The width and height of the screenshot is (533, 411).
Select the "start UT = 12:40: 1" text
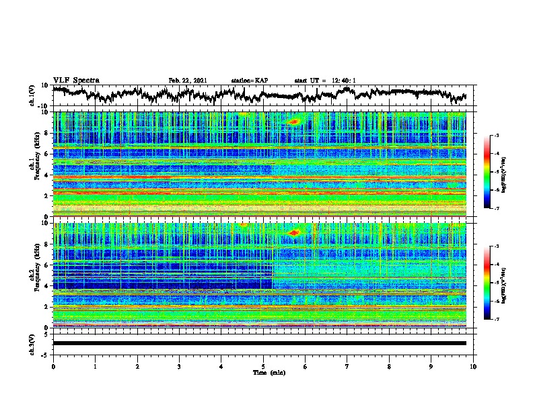click(x=325, y=81)
